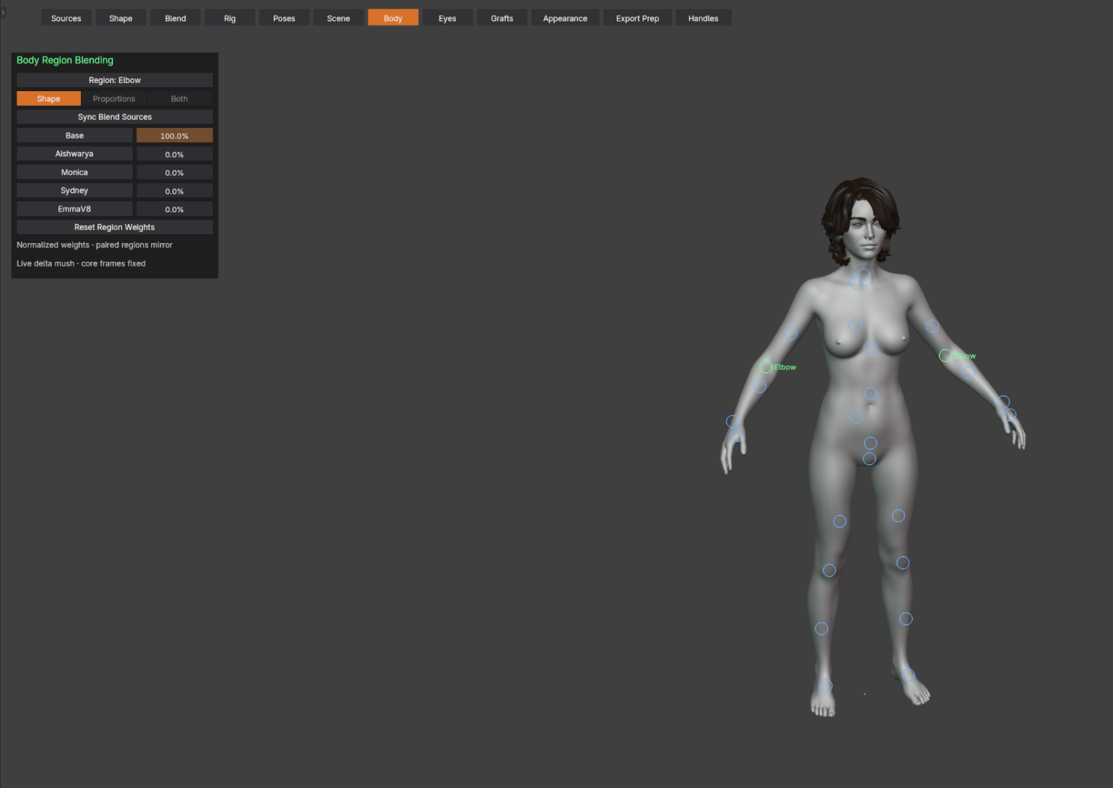Screen dimensions: 1113x788
Task: Click the Body Region Blending panel title
Action: tap(65, 60)
